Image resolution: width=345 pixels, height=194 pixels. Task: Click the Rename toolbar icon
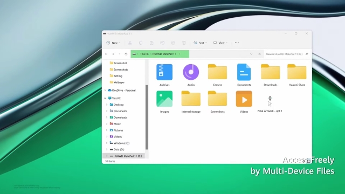(162, 43)
